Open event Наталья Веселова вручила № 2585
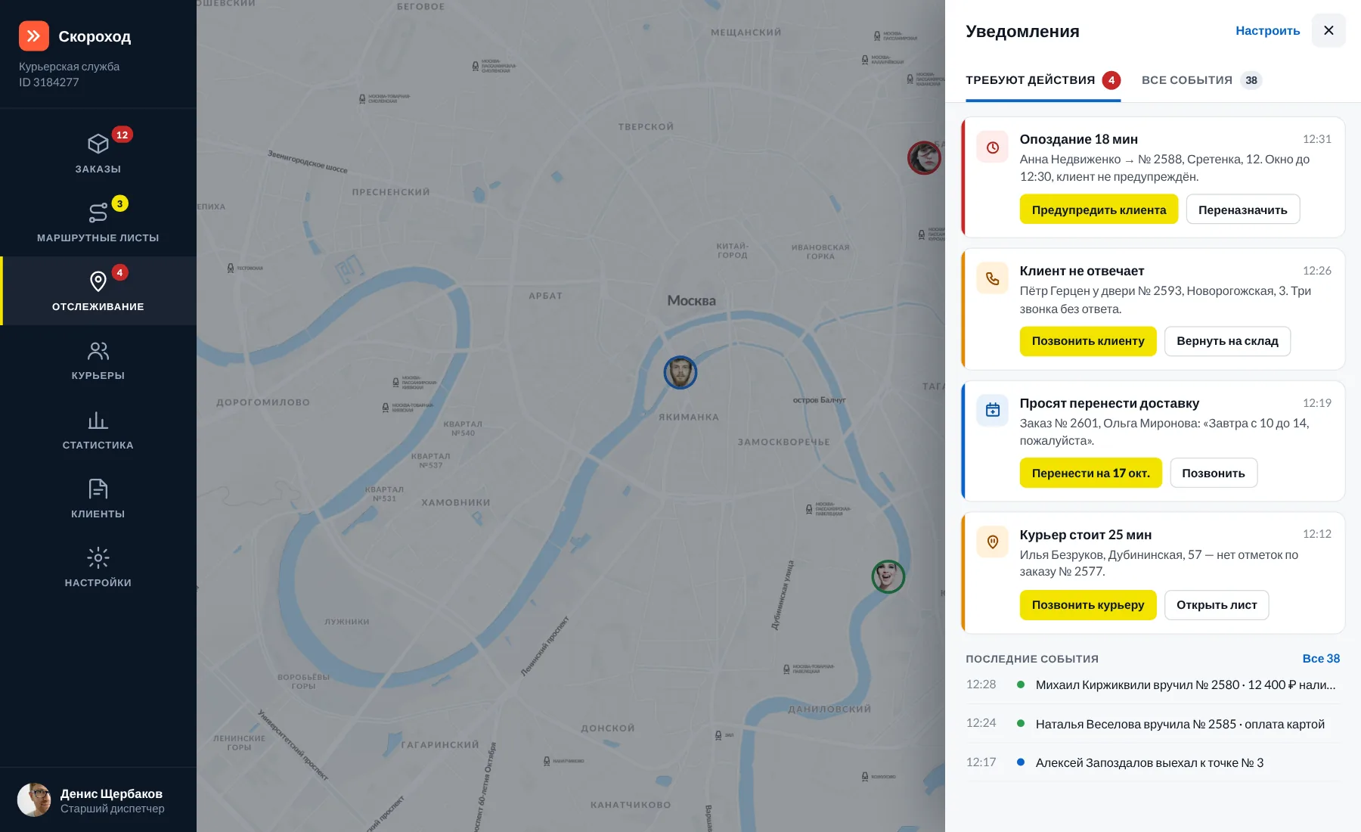Image resolution: width=1361 pixels, height=832 pixels. tap(1153, 724)
